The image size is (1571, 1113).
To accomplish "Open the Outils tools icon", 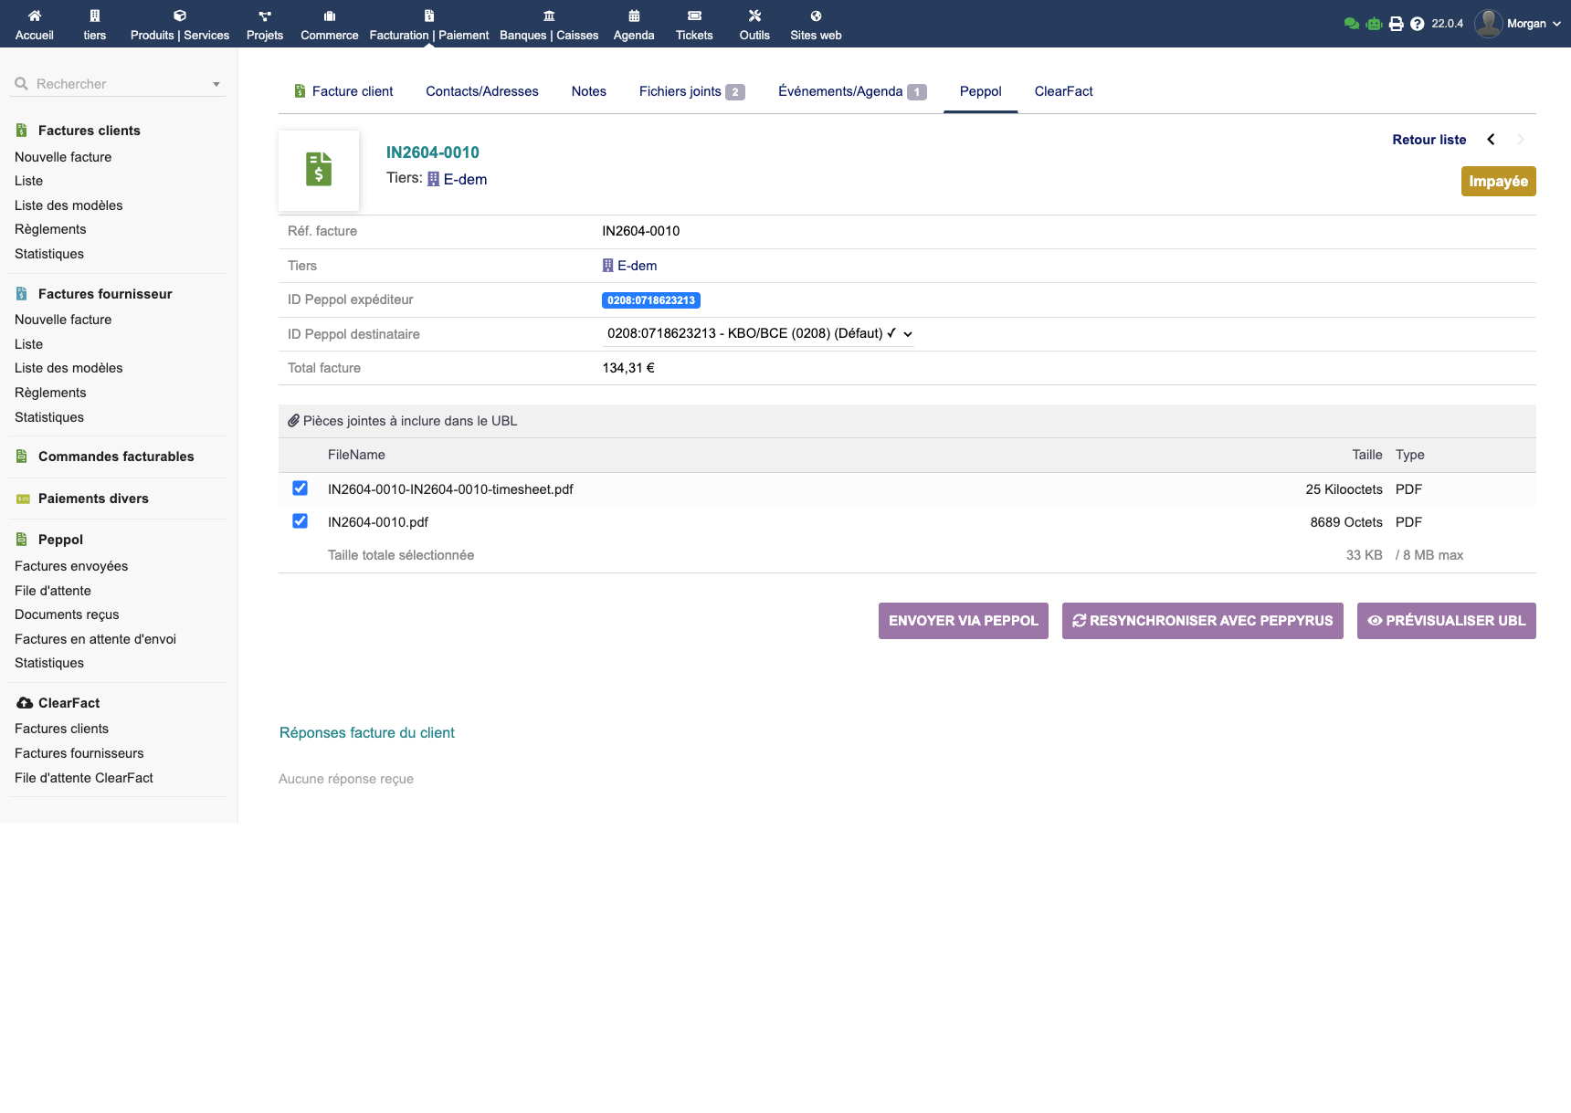I will (x=754, y=16).
